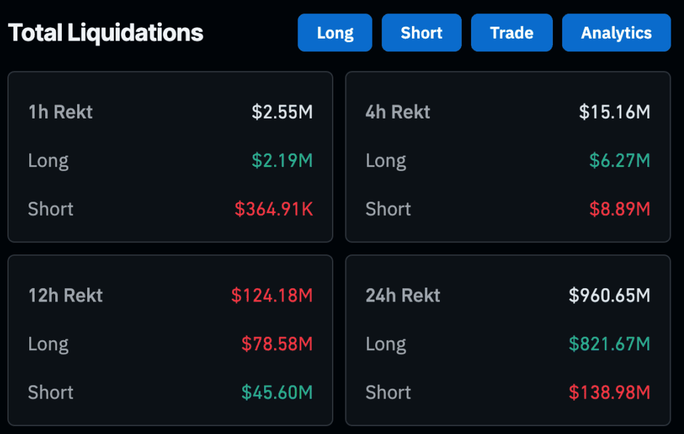Click the Long filter button
Image resolution: width=684 pixels, height=434 pixels.
click(335, 32)
